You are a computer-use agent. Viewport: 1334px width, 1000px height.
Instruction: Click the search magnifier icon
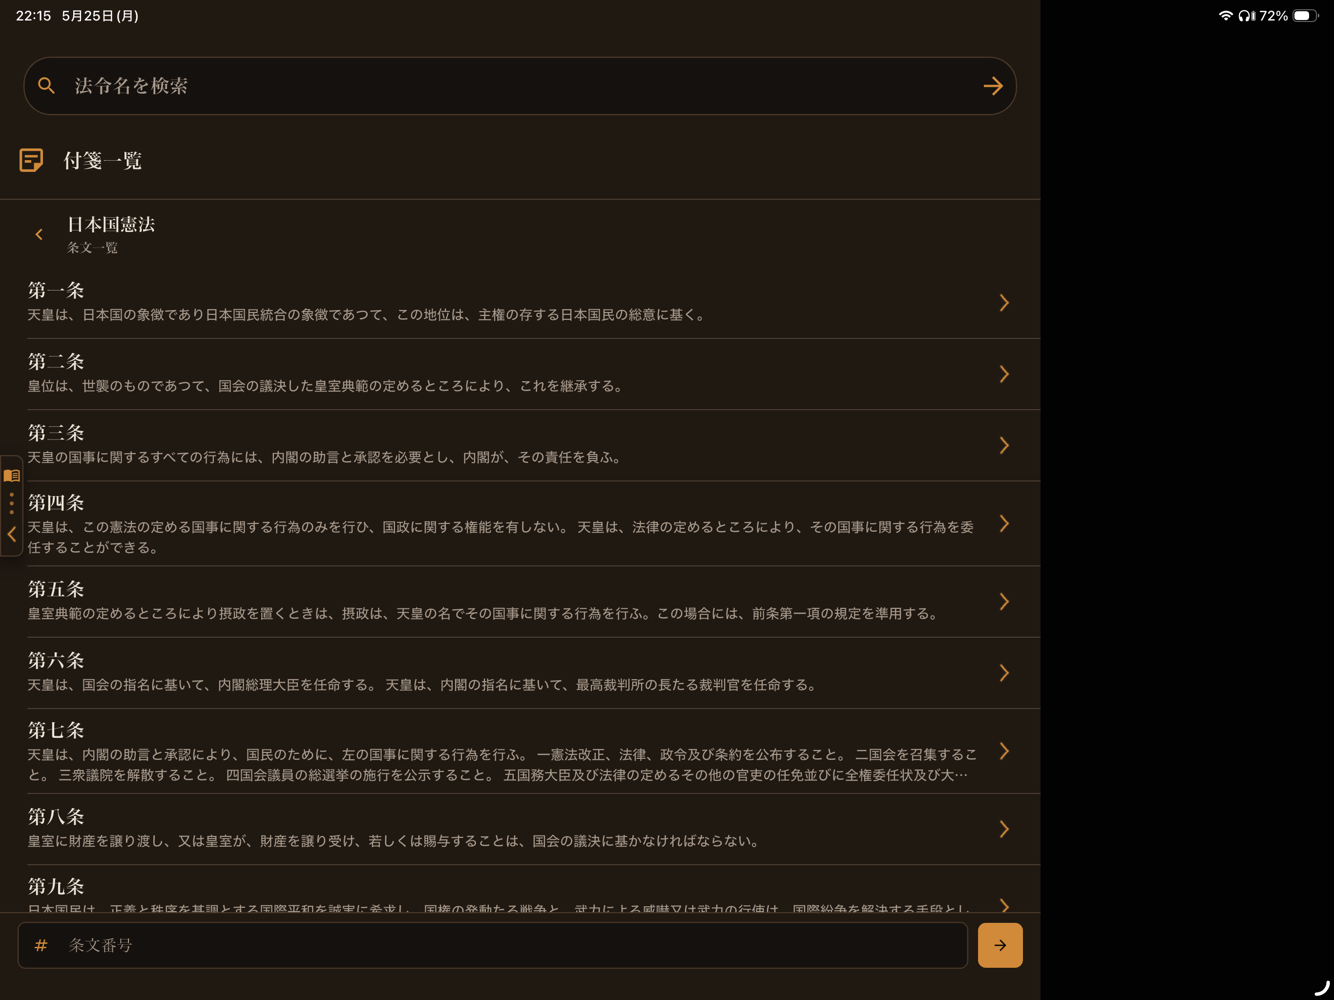point(46,85)
